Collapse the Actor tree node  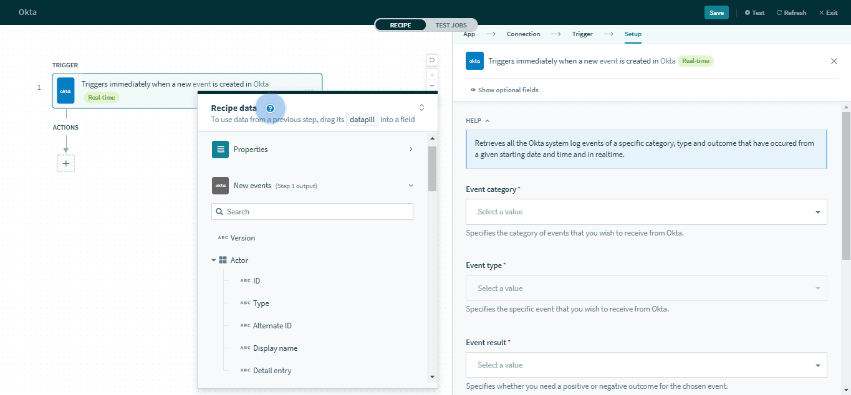tap(214, 260)
